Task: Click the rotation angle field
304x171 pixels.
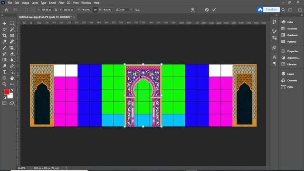Action: [124, 9]
